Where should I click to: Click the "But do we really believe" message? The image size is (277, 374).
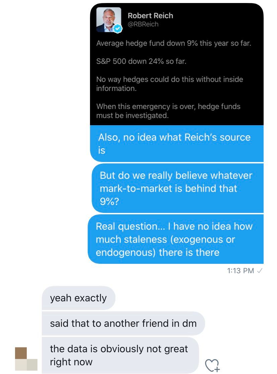coord(177,188)
